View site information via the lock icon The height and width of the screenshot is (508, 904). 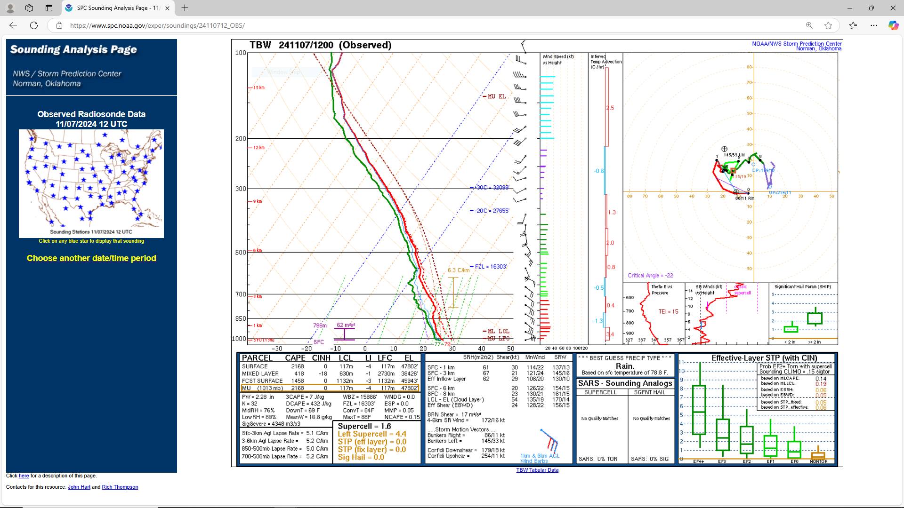[59, 25]
